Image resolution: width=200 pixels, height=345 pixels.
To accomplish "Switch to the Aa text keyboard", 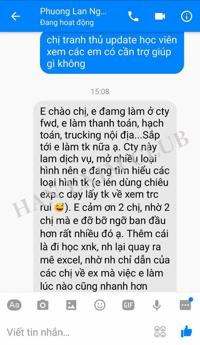I will (x=14, y=305).
